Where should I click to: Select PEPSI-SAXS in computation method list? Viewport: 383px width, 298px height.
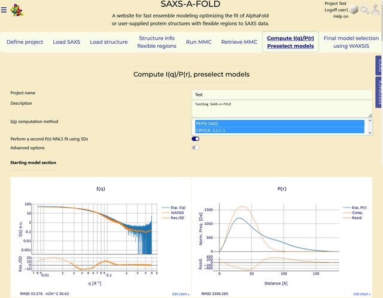279,123
